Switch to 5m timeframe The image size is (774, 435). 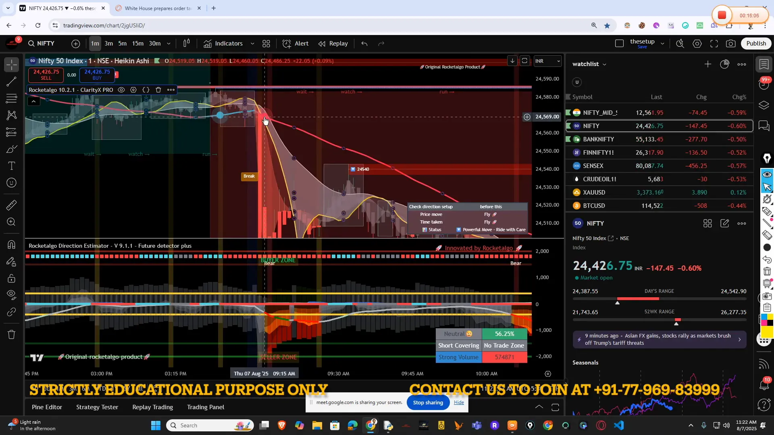[x=123, y=43]
